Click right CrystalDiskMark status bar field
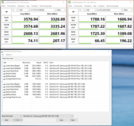Viewport: 134px width, 126px height. point(100,46)
